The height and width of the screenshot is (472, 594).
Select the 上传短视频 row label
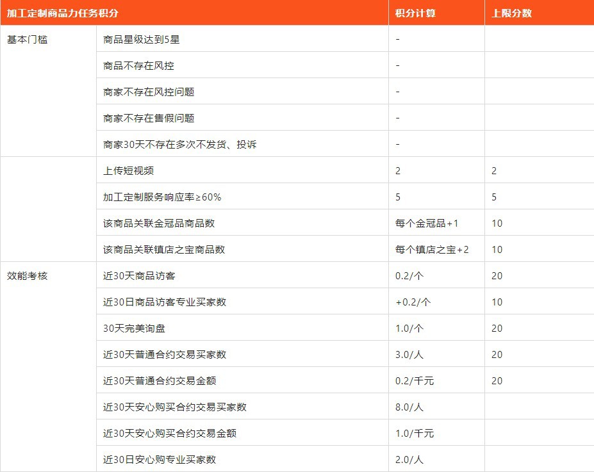[122, 170]
